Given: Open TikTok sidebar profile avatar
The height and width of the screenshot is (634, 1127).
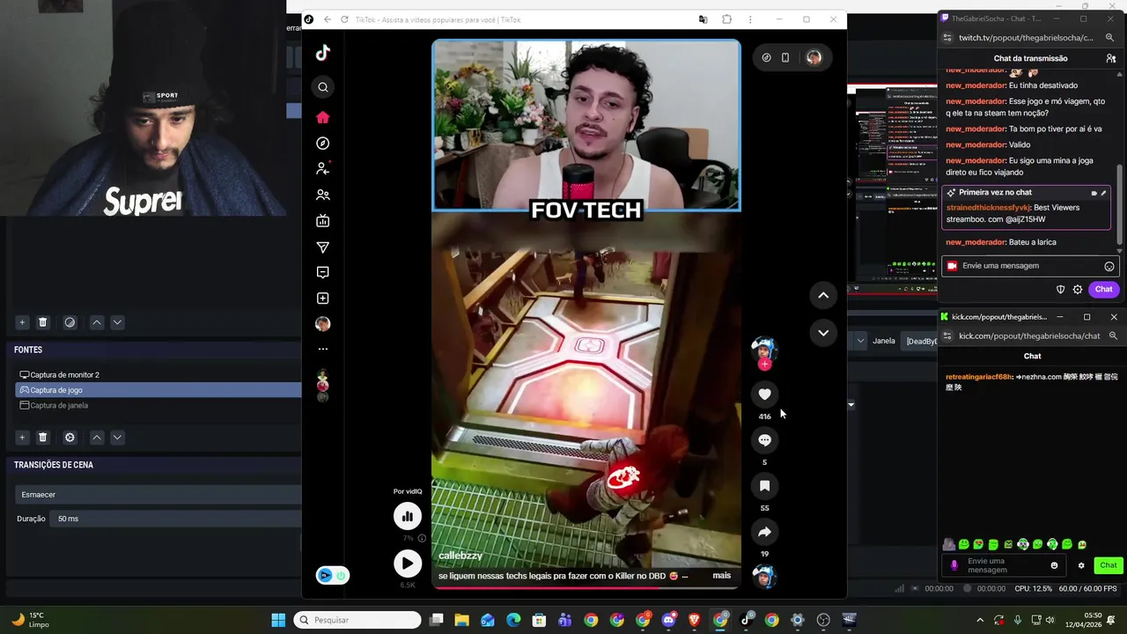Looking at the screenshot, I should [x=323, y=324].
